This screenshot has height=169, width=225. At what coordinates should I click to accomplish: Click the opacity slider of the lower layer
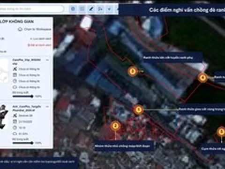coord(23,143)
